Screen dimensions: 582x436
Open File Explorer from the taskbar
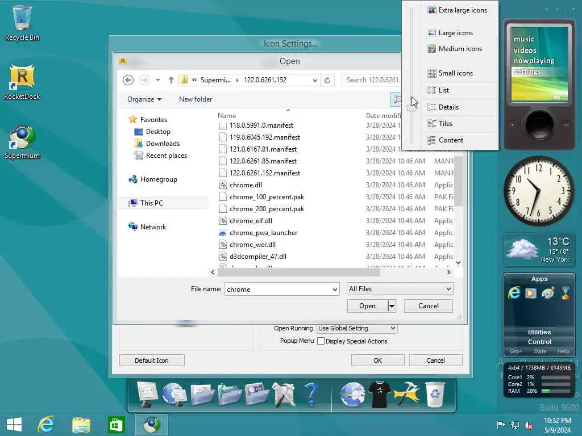(81, 425)
